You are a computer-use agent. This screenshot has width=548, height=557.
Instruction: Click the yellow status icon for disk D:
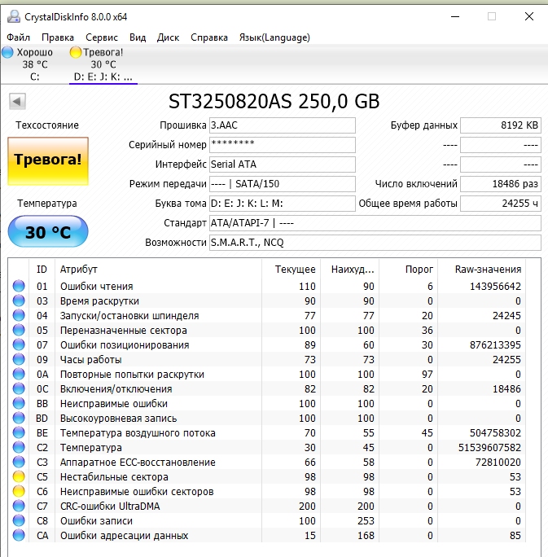76,52
